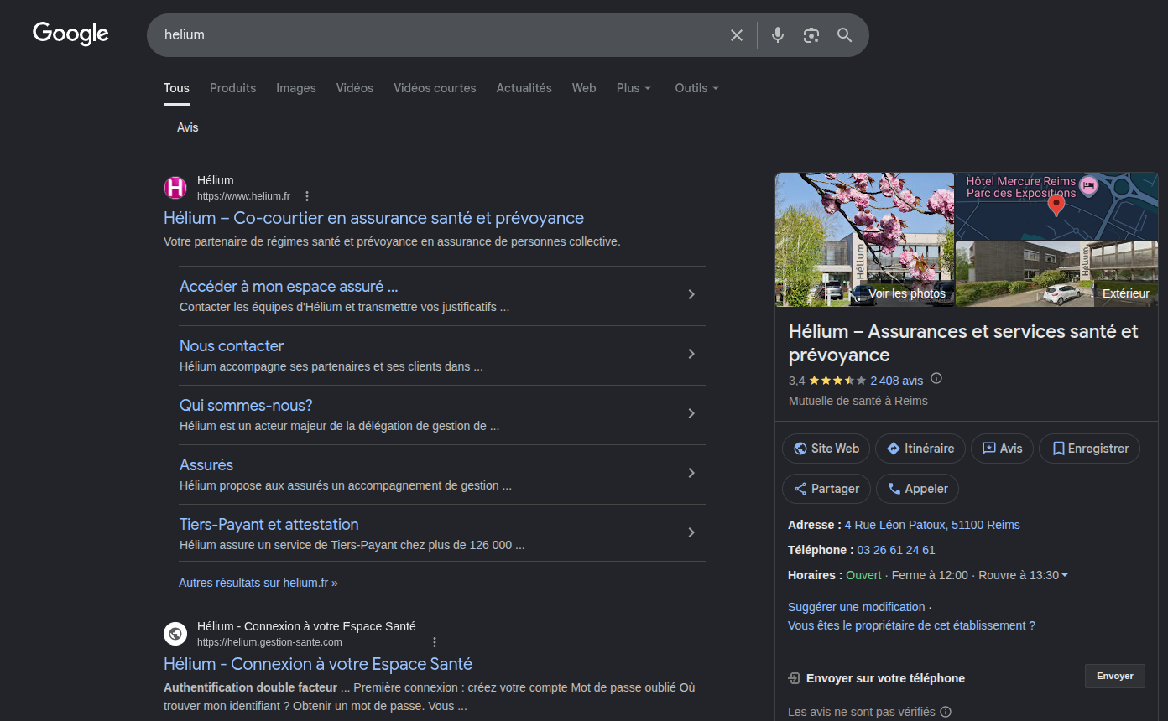Click 'https://helium.gestion-sante.com' URL text

(269, 642)
